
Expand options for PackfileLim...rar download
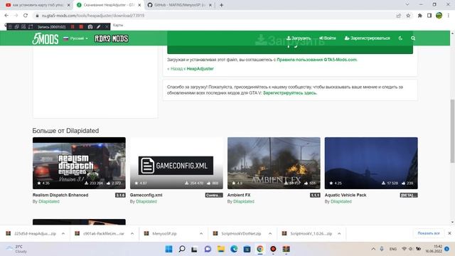click(132, 233)
